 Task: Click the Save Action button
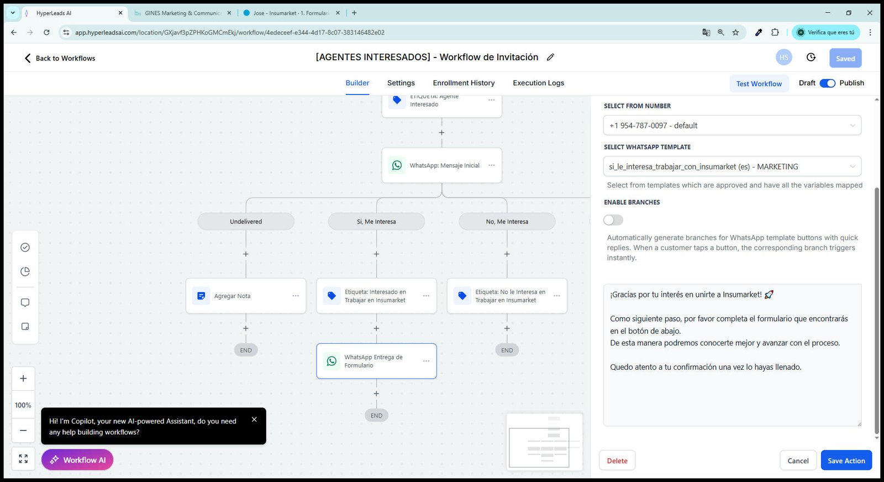(x=846, y=460)
